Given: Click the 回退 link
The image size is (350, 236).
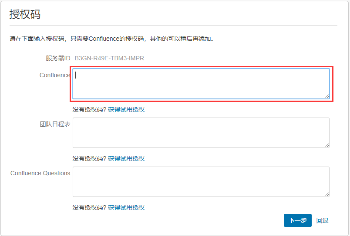Looking at the screenshot, I should (322, 220).
